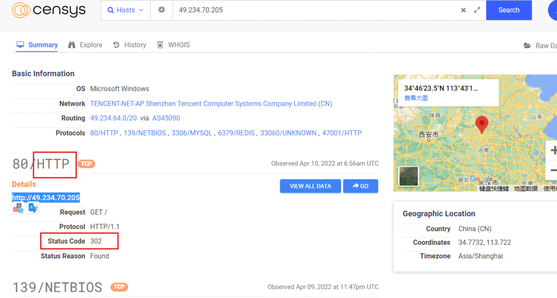Click the translate icon under the URL
557x298 pixels.
click(33, 207)
